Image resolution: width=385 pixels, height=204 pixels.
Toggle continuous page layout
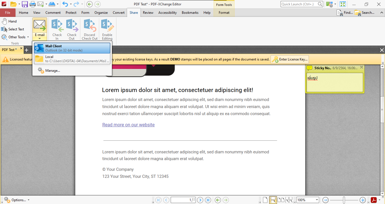pos(273,200)
